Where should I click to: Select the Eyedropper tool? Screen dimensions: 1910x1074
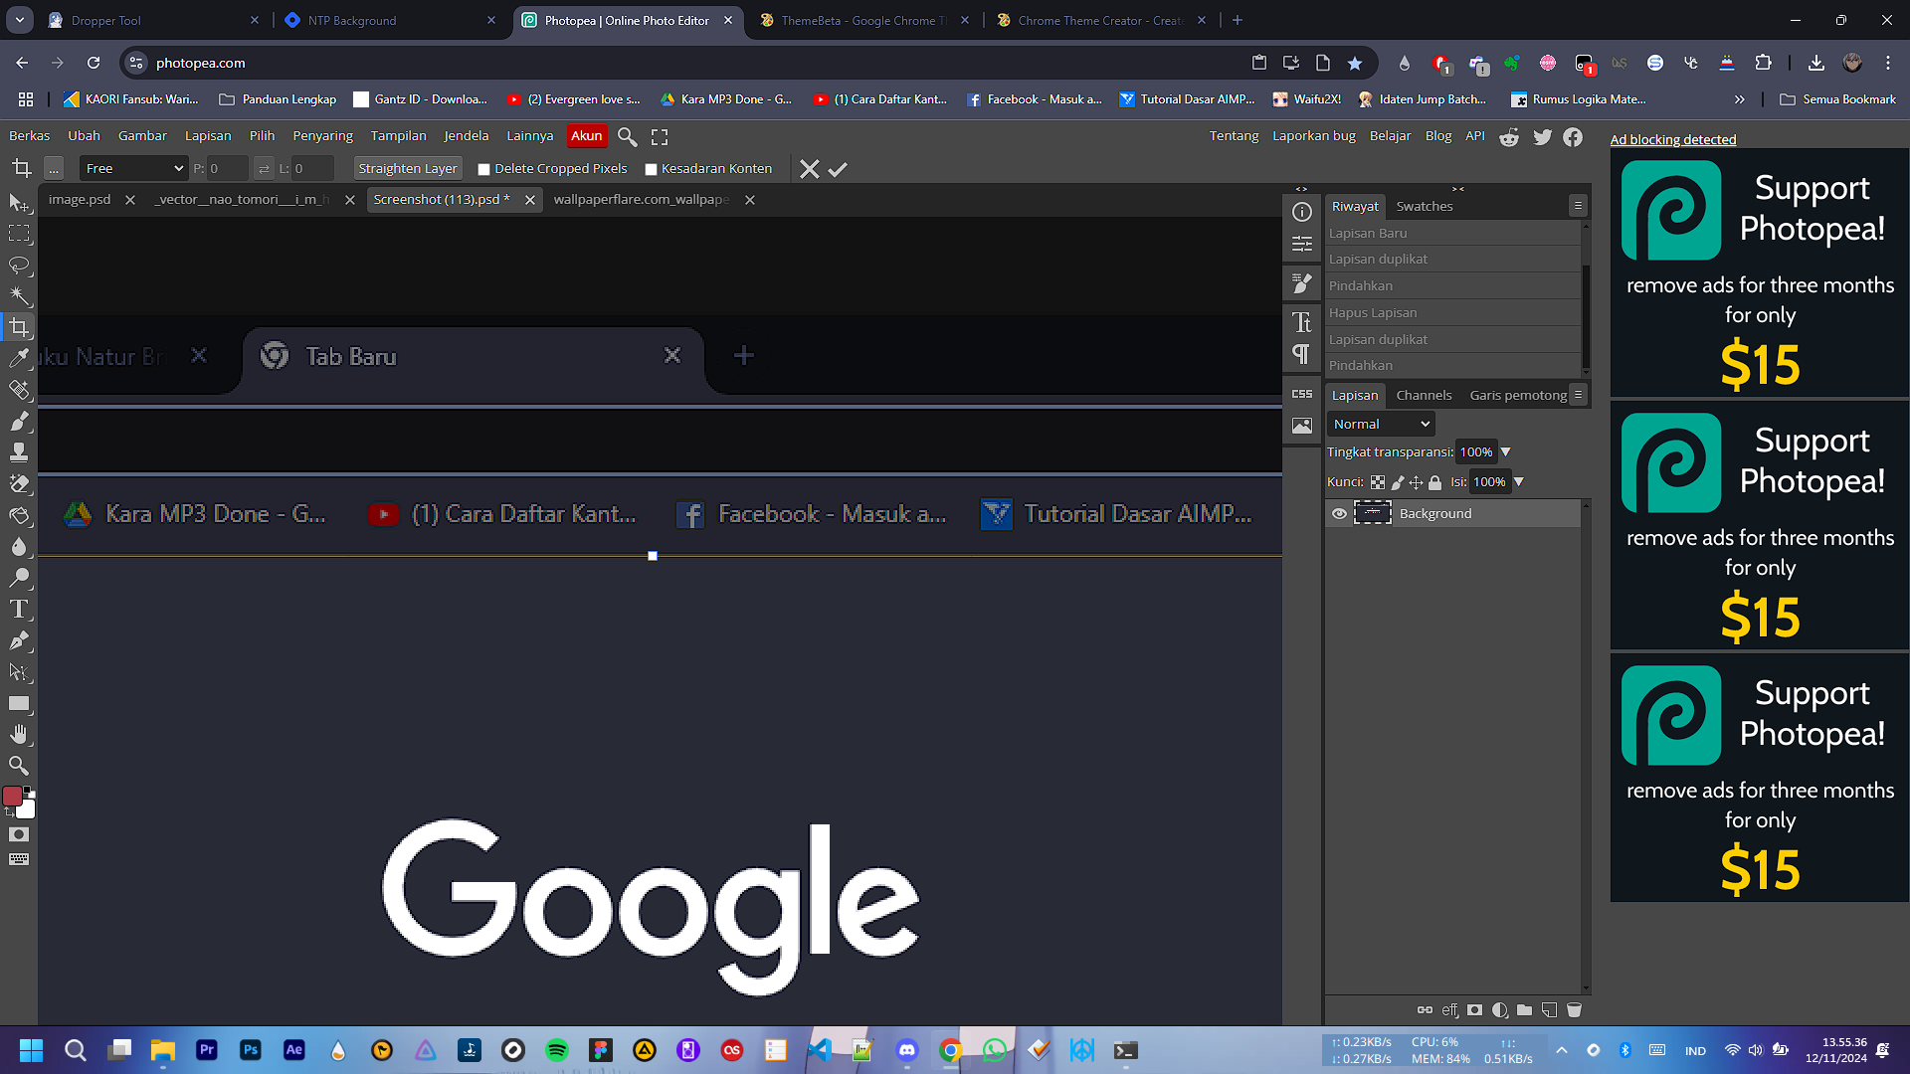[x=19, y=358]
